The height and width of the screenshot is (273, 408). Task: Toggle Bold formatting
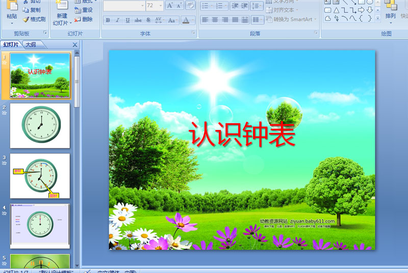pos(108,20)
